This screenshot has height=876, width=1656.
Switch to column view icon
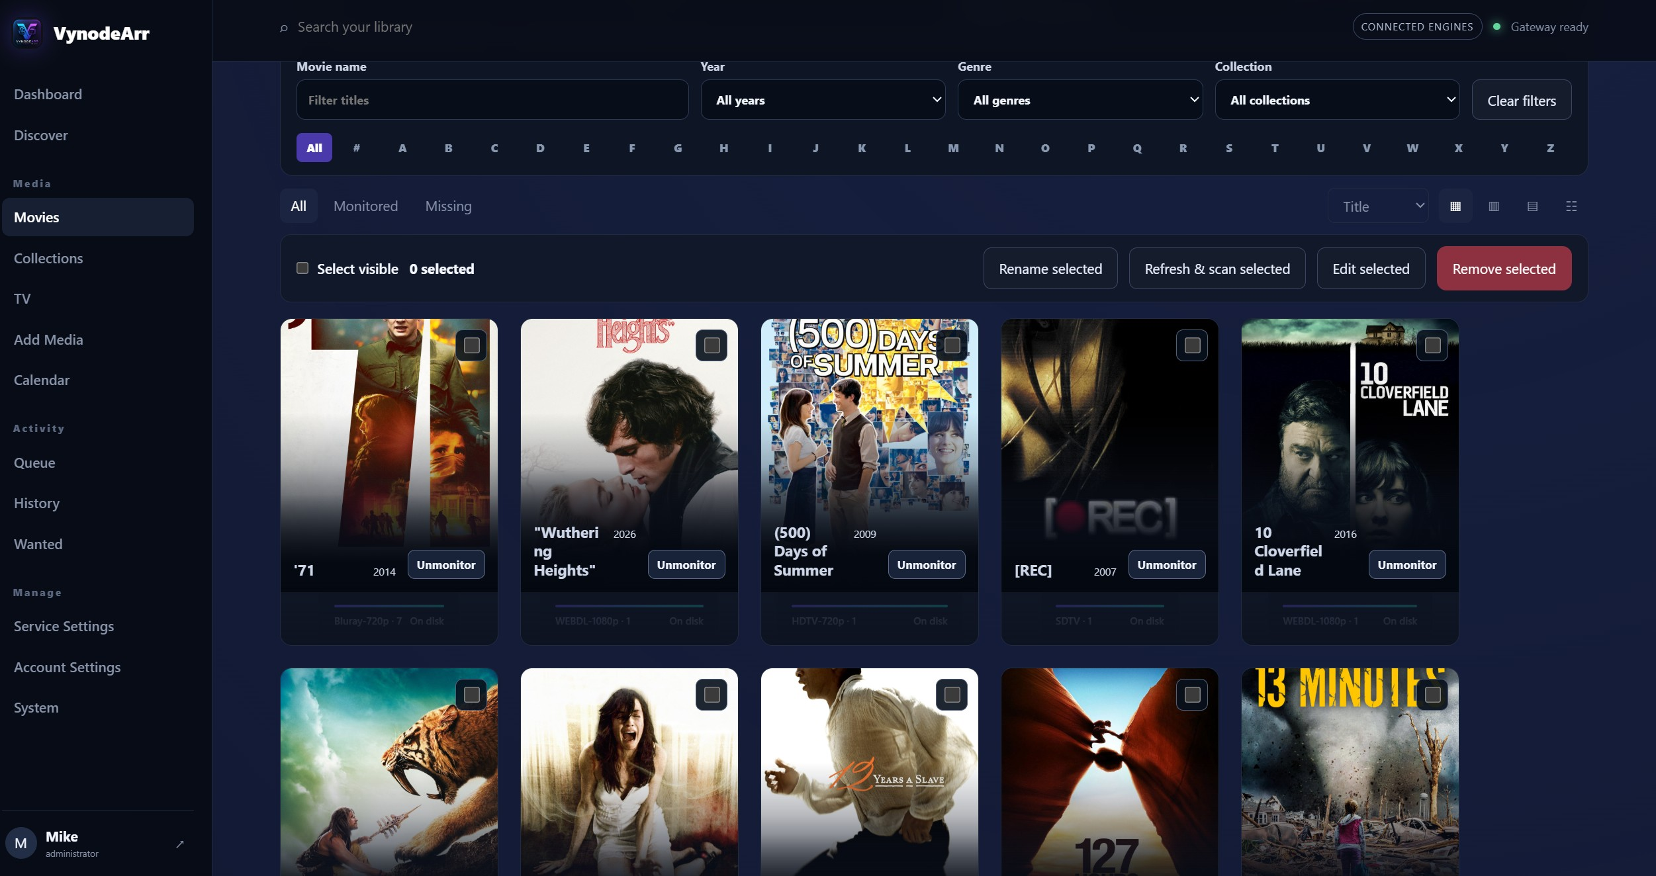pos(1494,206)
